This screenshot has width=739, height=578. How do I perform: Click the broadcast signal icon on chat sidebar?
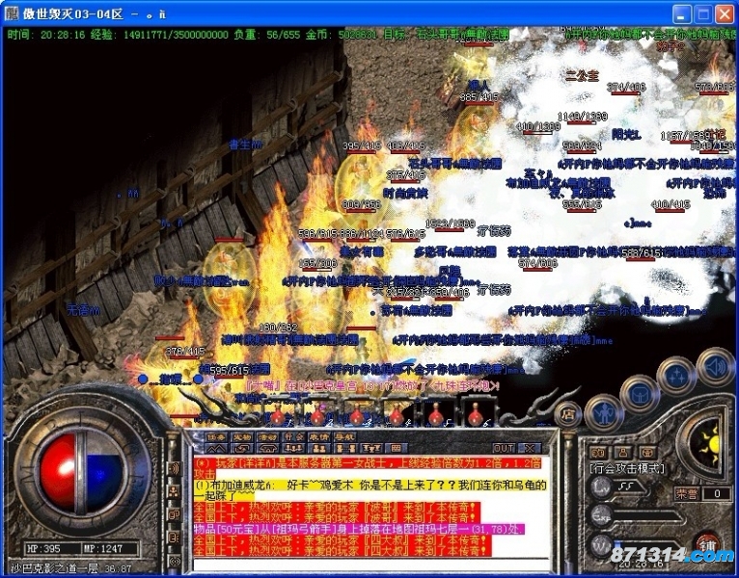(x=174, y=561)
